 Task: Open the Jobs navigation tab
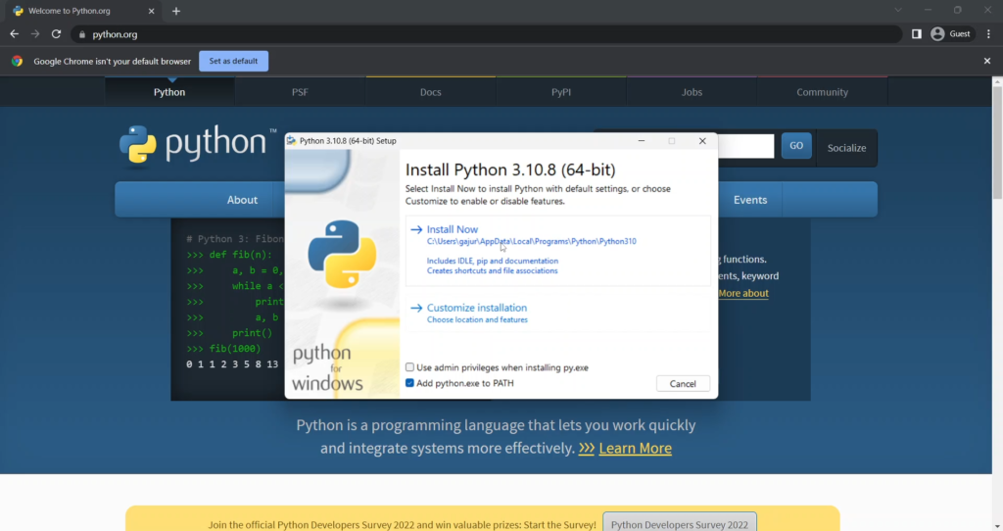click(x=692, y=92)
